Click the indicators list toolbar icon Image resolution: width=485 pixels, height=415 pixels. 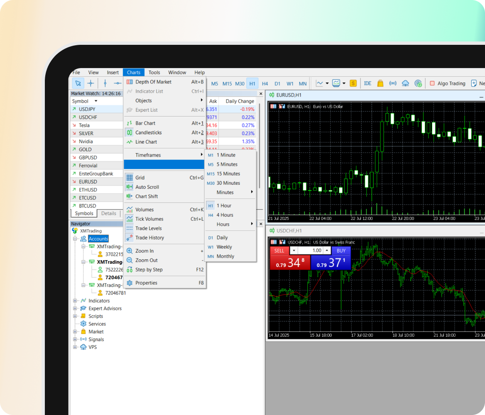(336, 83)
